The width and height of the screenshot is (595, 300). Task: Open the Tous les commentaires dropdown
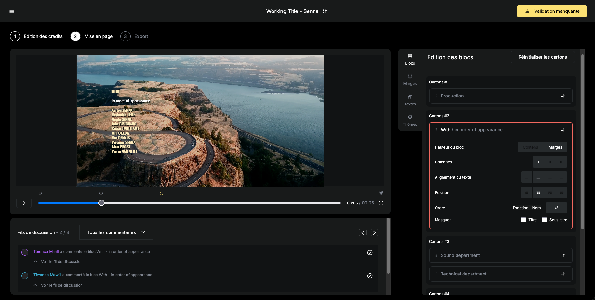(116, 232)
